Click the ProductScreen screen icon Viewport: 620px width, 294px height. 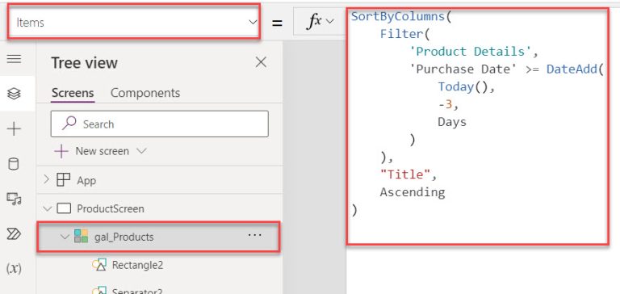[x=64, y=208]
